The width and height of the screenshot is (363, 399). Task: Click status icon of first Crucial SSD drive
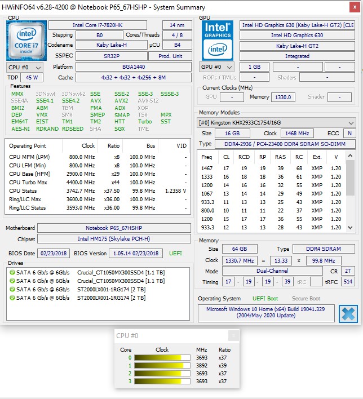click(12, 272)
